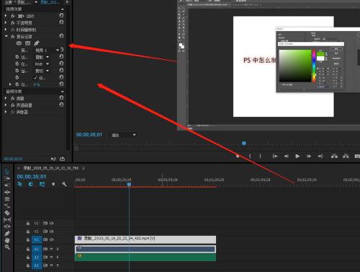Play the sequence in the program monitor
360x272 pixels.
[x=297, y=157]
